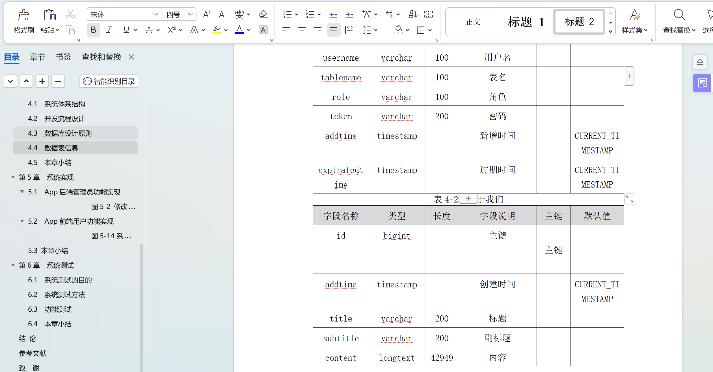The image size is (713, 372).
Task: Expand the styles gallery more arrow
Action: 611,31
